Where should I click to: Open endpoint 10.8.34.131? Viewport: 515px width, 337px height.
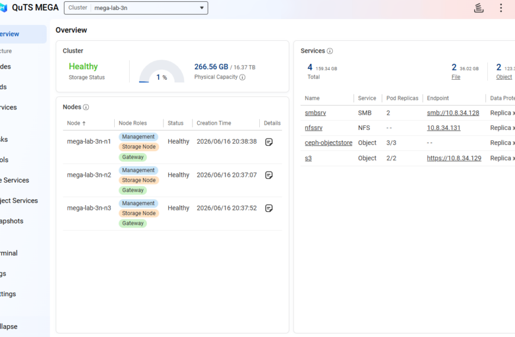tap(444, 128)
